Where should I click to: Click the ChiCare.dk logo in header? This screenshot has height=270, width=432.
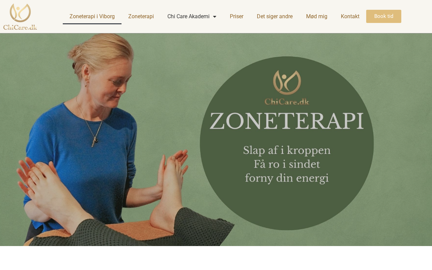point(20,17)
